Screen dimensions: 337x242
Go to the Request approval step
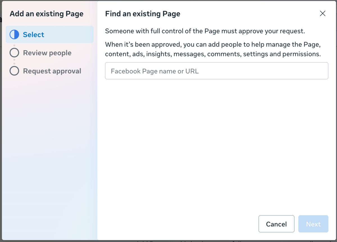click(52, 71)
